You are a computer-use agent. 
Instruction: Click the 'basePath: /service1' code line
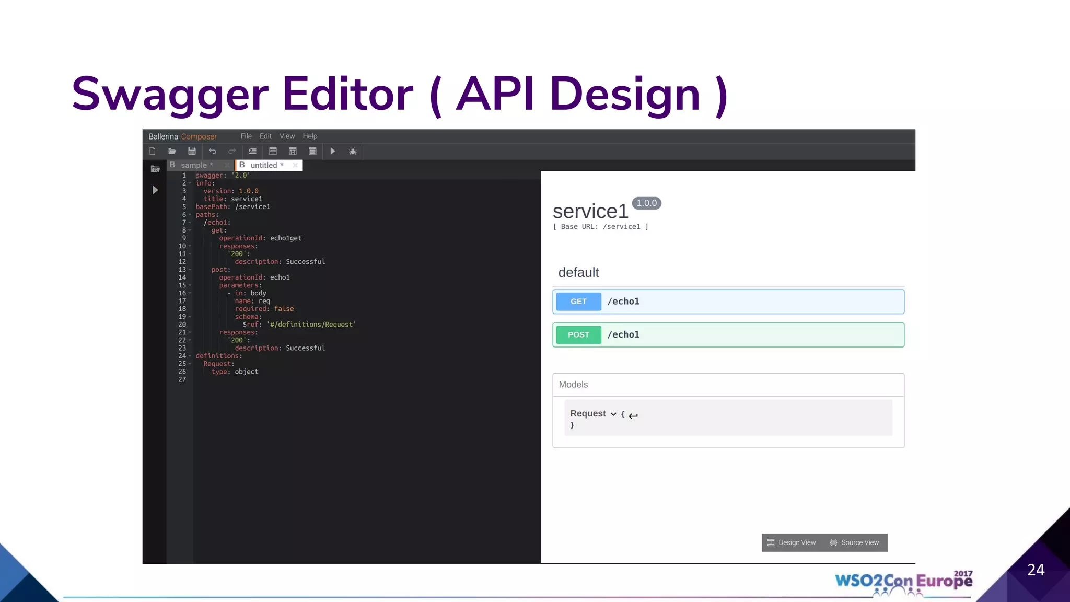coord(233,207)
